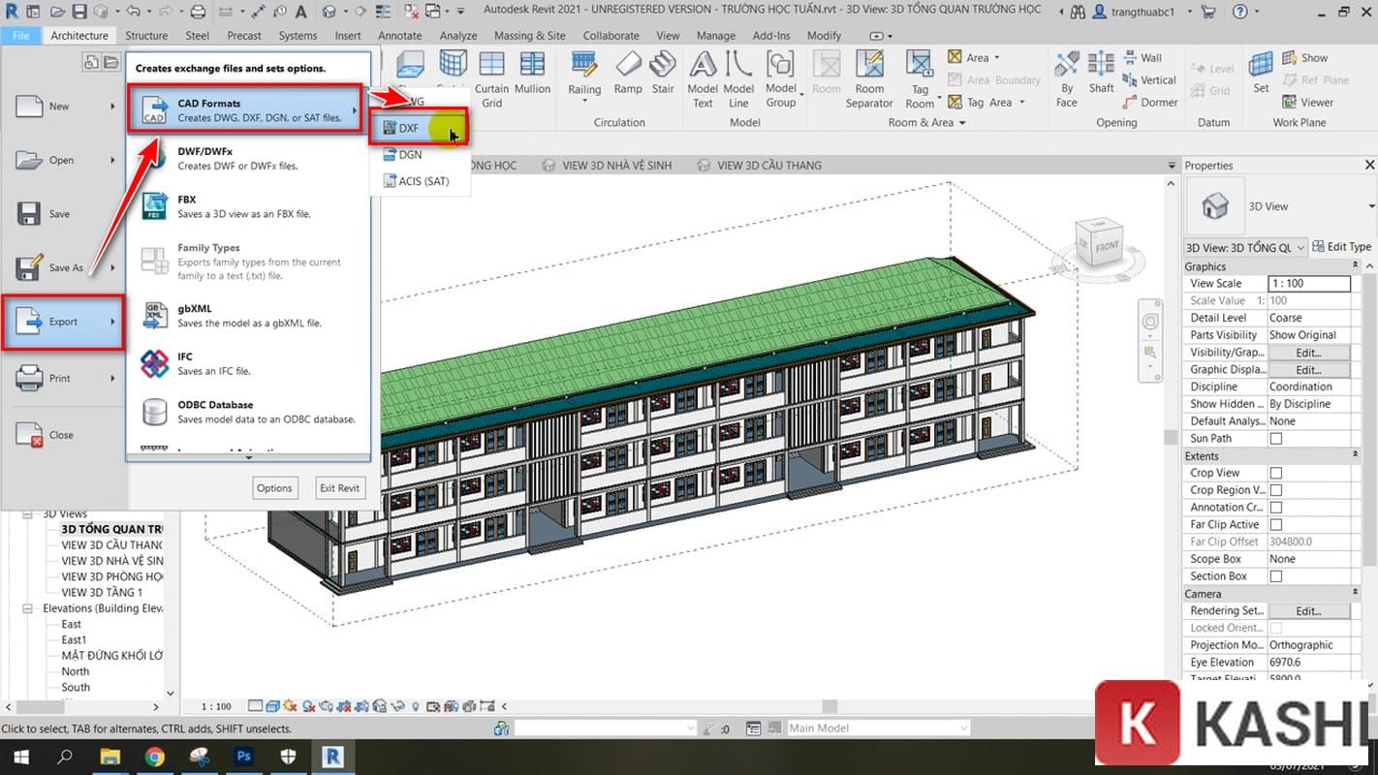Click the Ramp tool icon
The width and height of the screenshot is (1378, 775).
coord(628,74)
